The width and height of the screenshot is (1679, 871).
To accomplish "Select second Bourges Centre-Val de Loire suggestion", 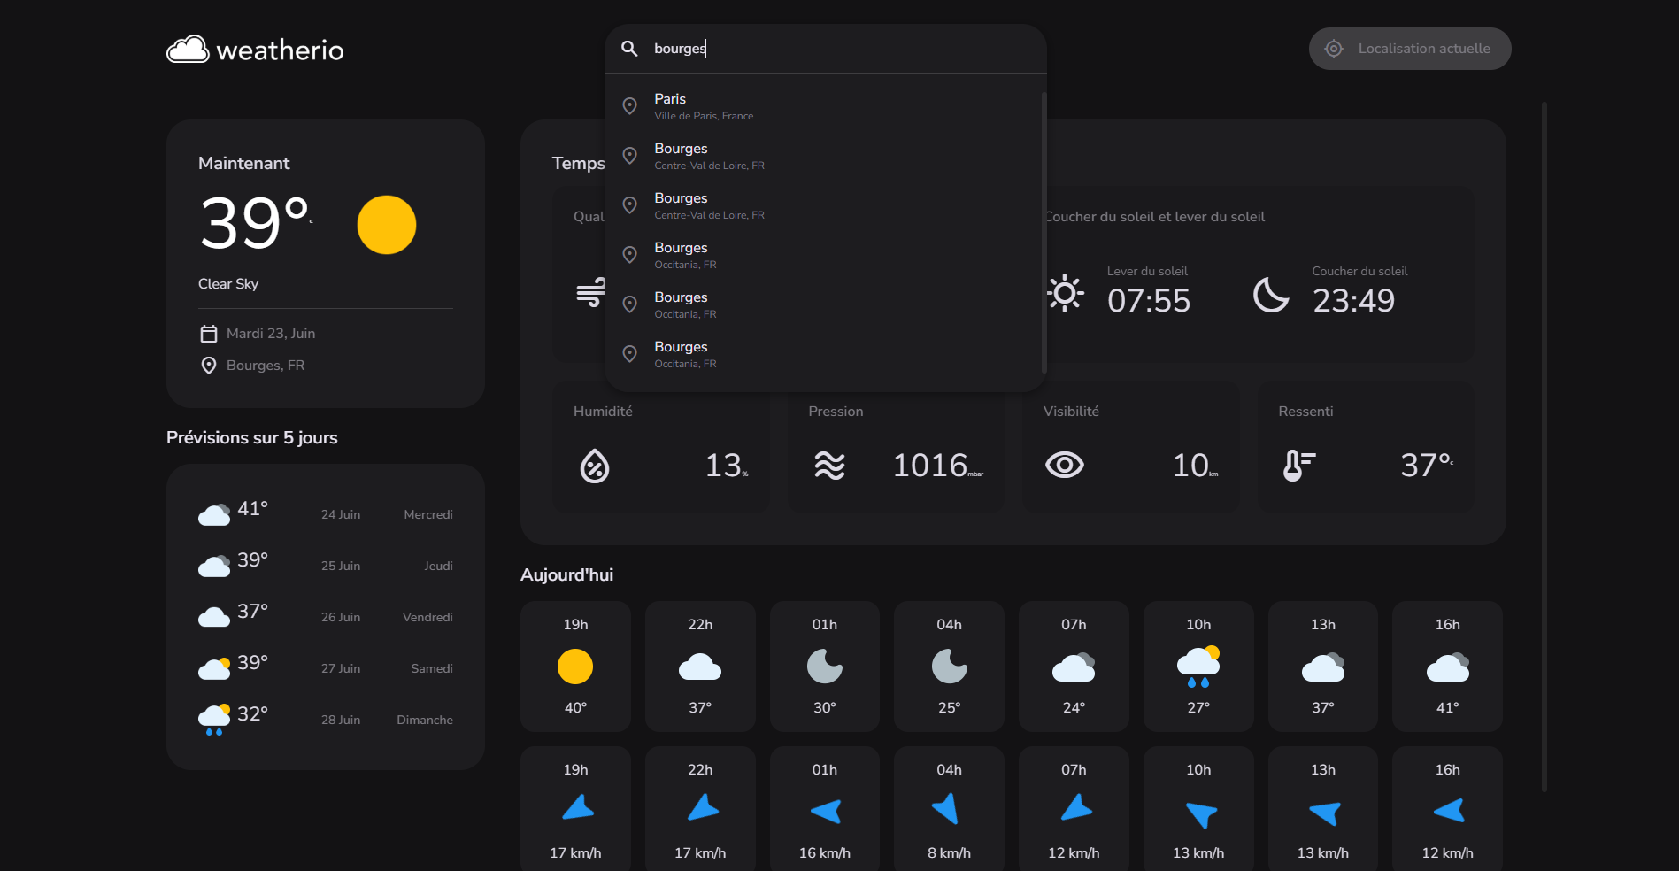I will pyautogui.click(x=824, y=205).
